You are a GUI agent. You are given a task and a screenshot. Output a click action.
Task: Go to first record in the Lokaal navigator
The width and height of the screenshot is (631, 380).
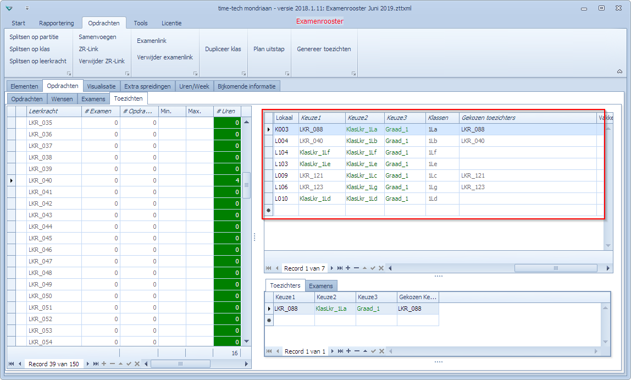coord(268,268)
